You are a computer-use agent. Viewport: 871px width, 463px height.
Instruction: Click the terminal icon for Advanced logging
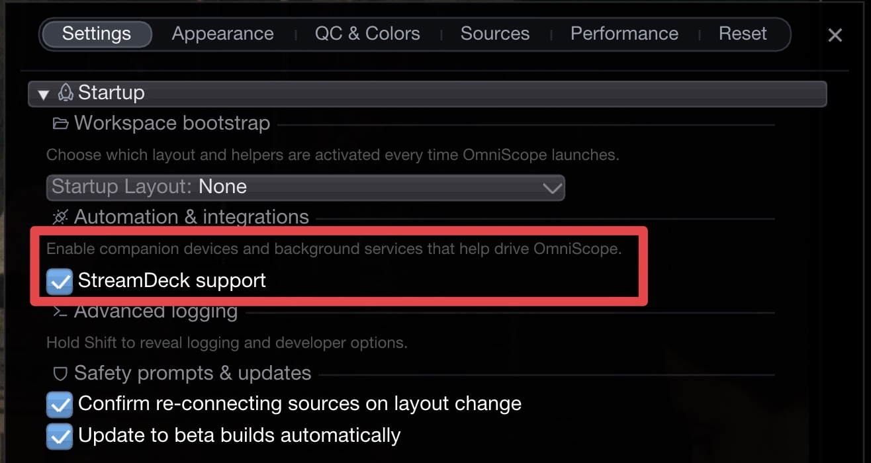60,312
